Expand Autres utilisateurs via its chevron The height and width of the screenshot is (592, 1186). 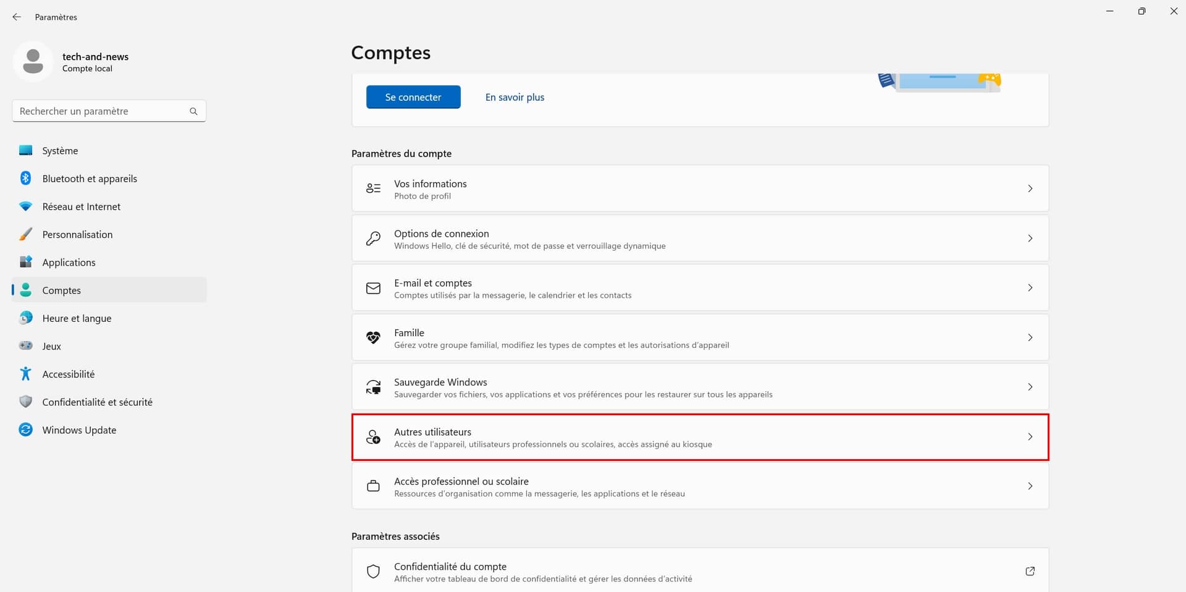pyautogui.click(x=1030, y=437)
